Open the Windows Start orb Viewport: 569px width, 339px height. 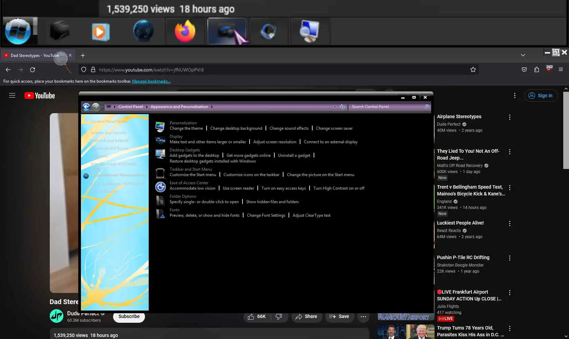point(18,31)
